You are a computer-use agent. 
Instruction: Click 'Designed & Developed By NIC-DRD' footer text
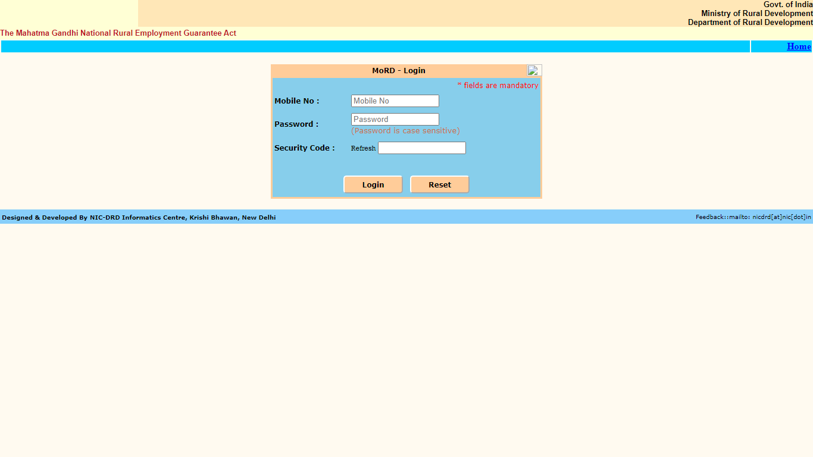pos(139,218)
